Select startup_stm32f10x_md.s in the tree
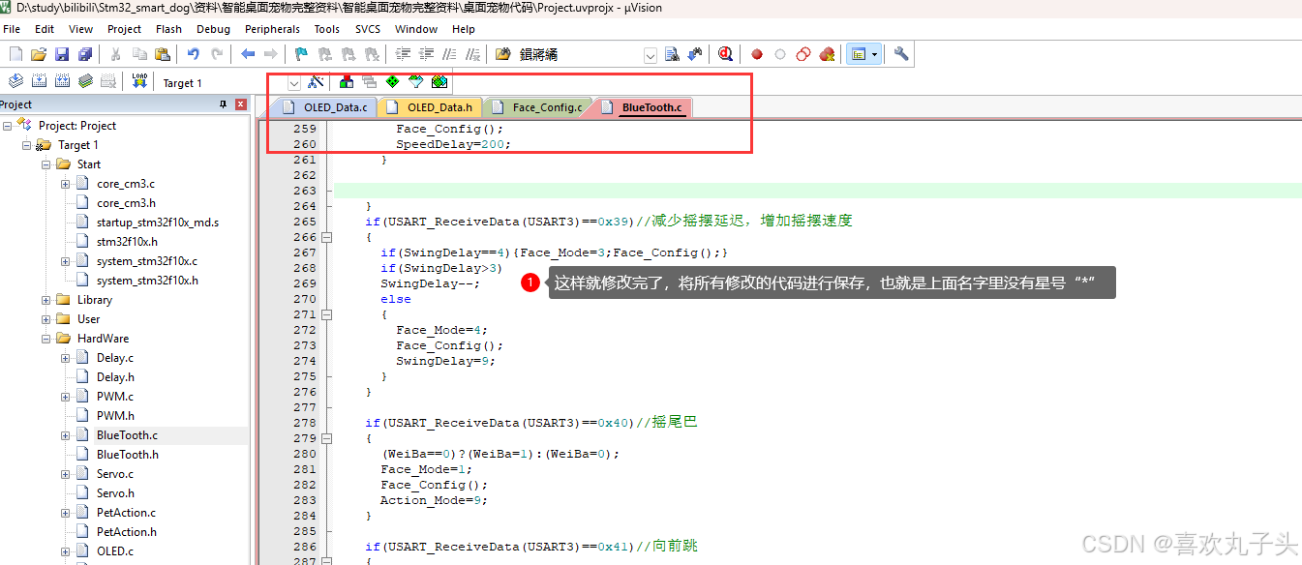Screen dimensions: 1302x565 pyautogui.click(x=158, y=223)
